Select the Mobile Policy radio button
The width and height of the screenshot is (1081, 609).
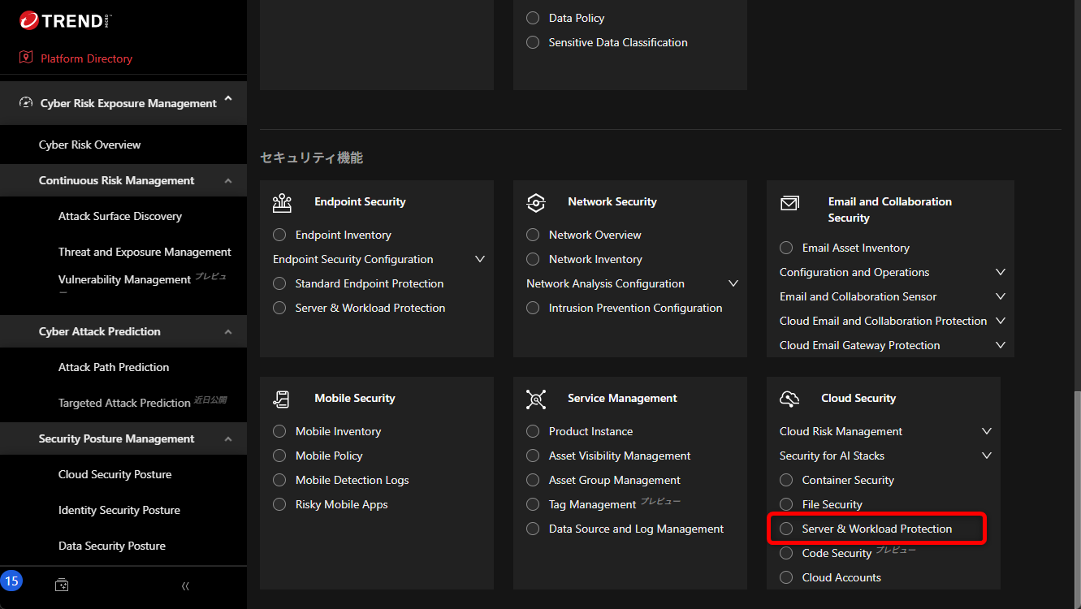(x=279, y=456)
